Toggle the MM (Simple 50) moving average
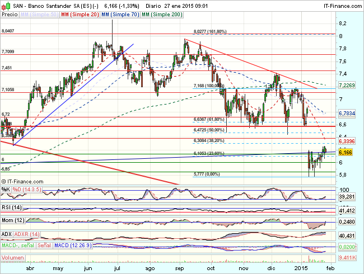Image resolution: width=364 pixels, height=274 pixels. [x=40, y=13]
